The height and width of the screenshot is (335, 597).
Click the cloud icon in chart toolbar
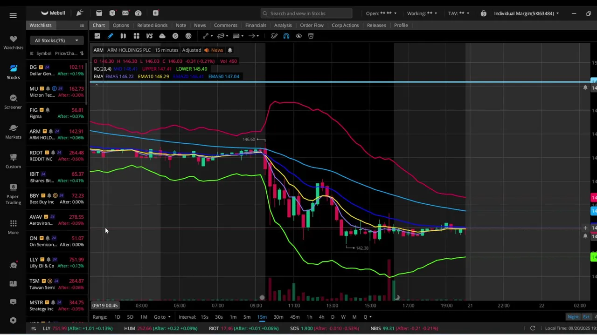(162, 36)
